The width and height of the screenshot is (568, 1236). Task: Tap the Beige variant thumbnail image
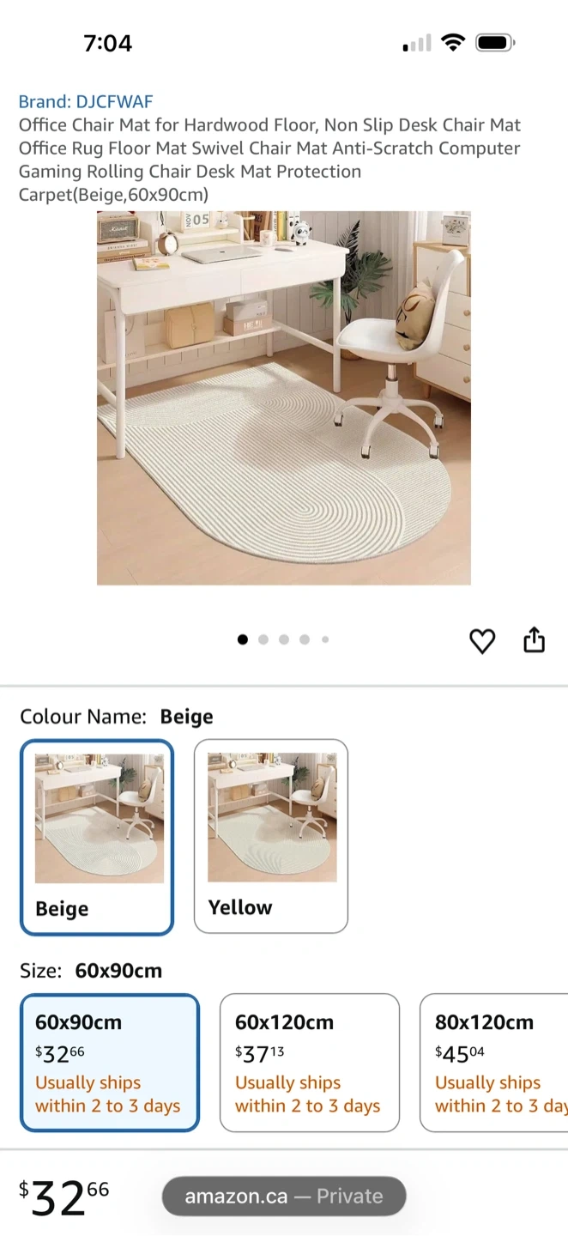pos(100,819)
